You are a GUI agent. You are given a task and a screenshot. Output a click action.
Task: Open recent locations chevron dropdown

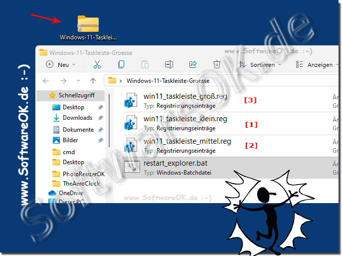click(79, 81)
